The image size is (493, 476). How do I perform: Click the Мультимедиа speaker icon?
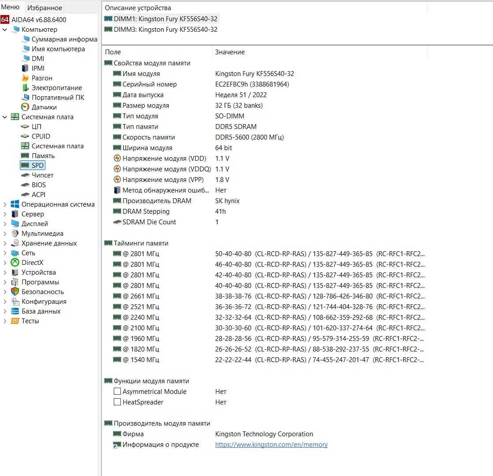15,233
